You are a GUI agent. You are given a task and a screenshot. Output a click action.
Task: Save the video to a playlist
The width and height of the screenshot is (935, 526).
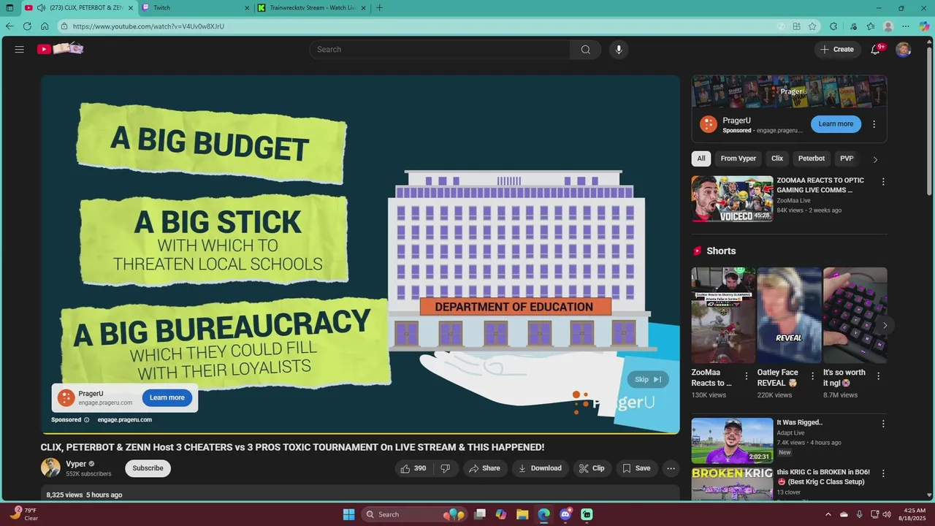(x=636, y=468)
